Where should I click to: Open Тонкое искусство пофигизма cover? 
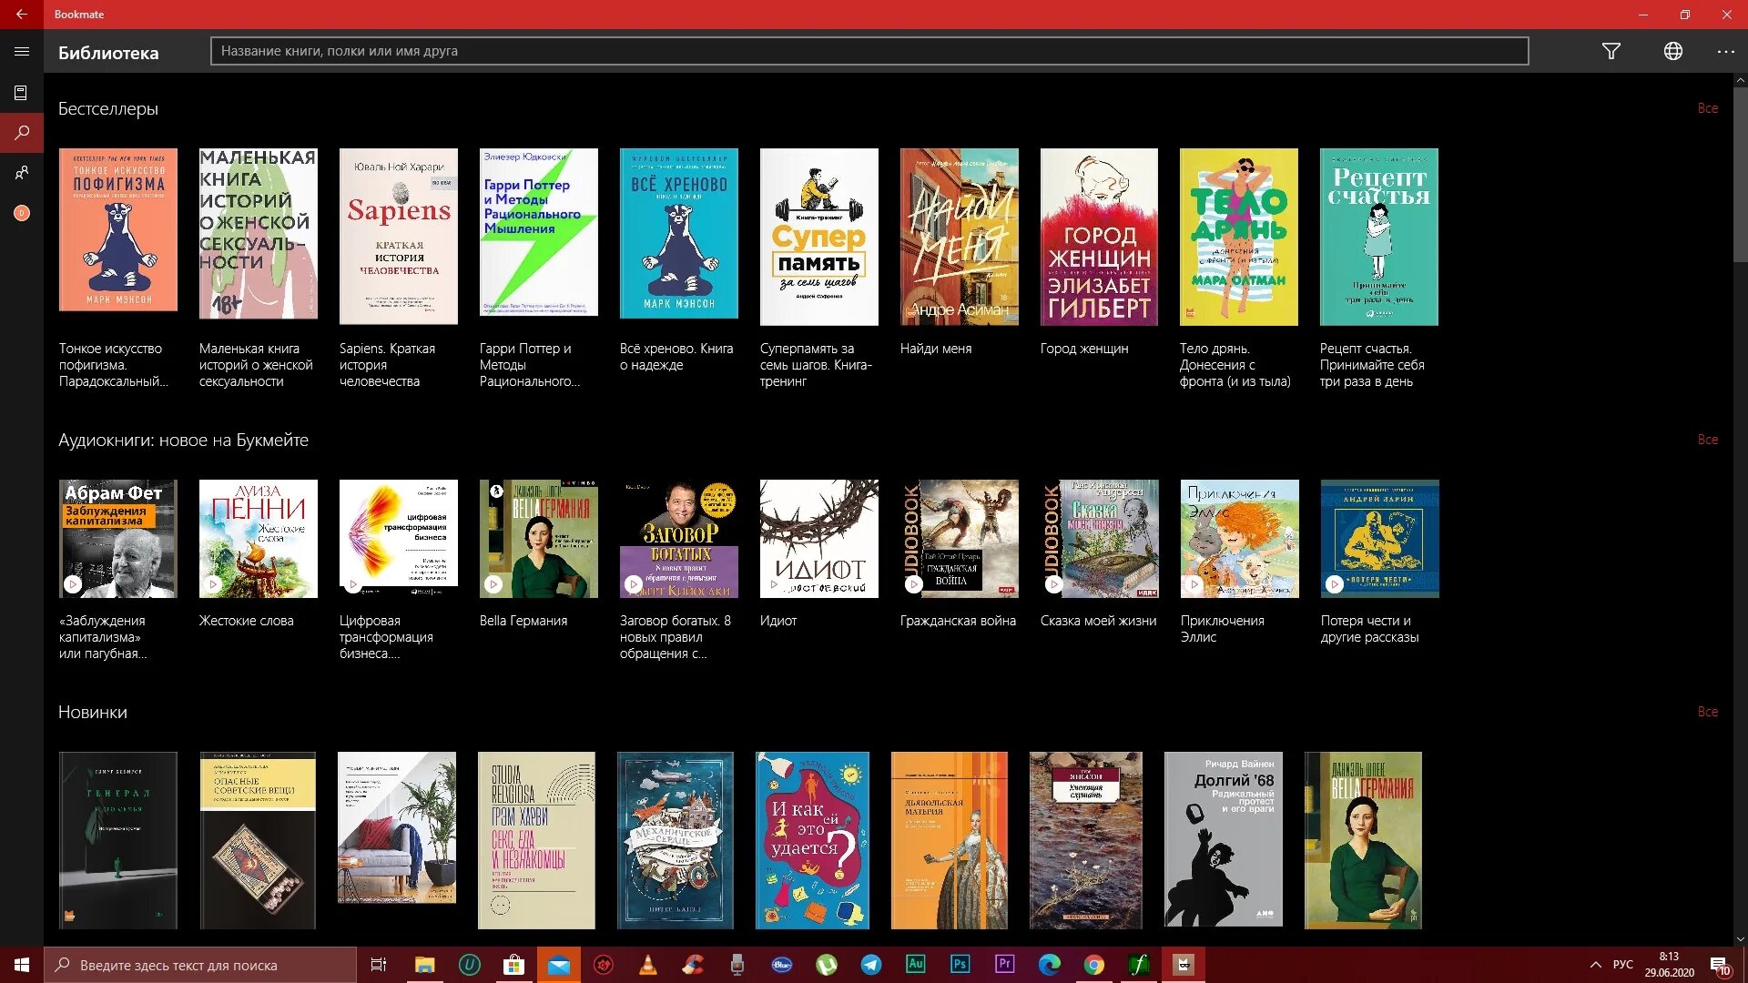[x=118, y=230]
